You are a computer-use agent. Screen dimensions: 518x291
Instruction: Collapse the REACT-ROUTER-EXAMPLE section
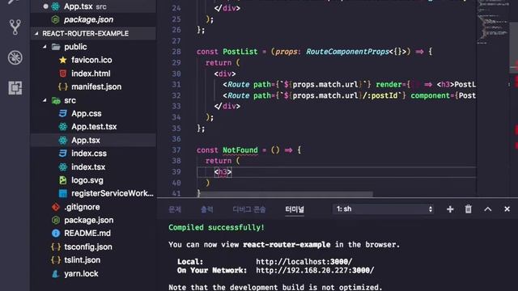36,33
